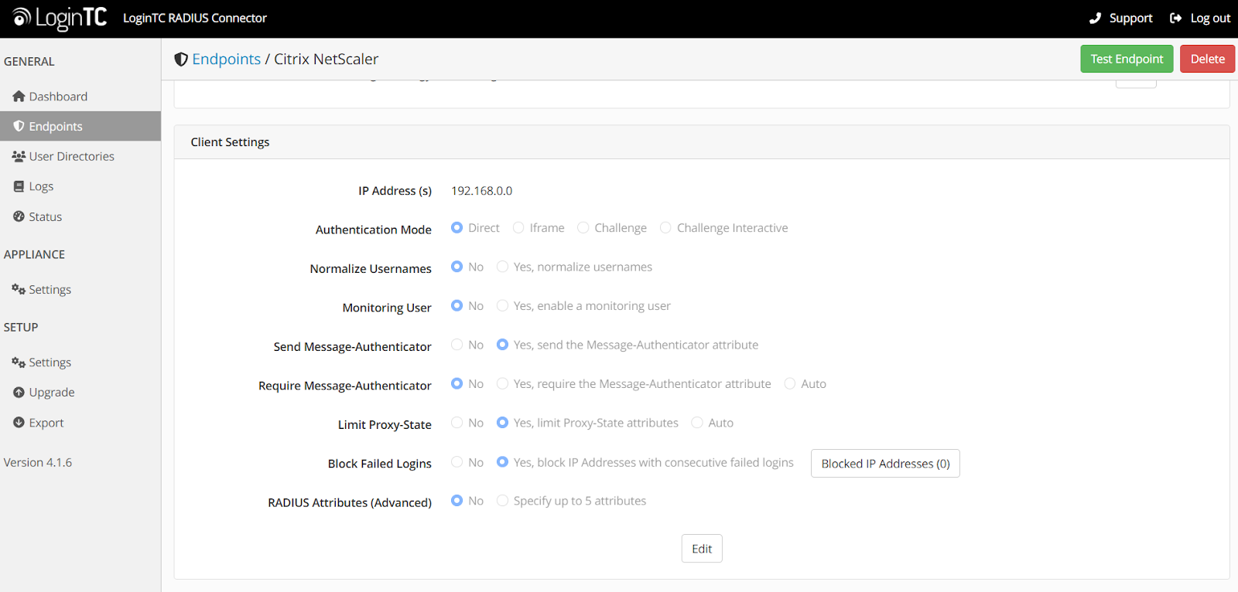Click the LoginTC logo
The image size is (1238, 592).
[x=60, y=18]
